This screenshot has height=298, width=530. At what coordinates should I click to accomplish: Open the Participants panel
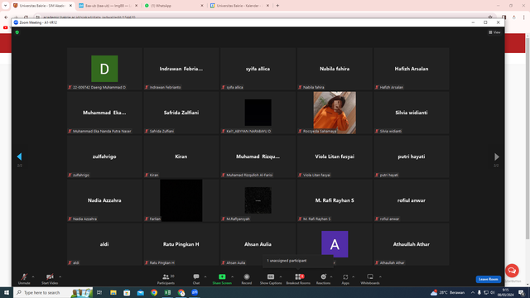pyautogui.click(x=166, y=279)
